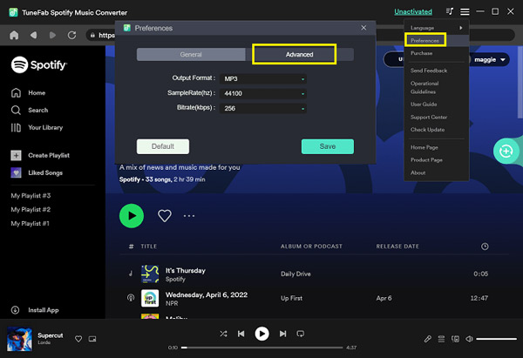Go forward with the right arrow icon
The image size is (523, 358).
point(52,35)
